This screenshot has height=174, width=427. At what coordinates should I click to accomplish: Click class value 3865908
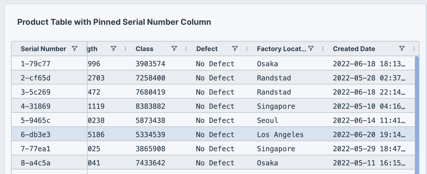click(x=150, y=149)
